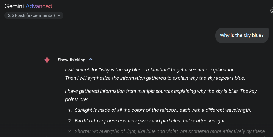273x137 pixels.
Task: Click the "1." list number marker
Action: pos(70,110)
